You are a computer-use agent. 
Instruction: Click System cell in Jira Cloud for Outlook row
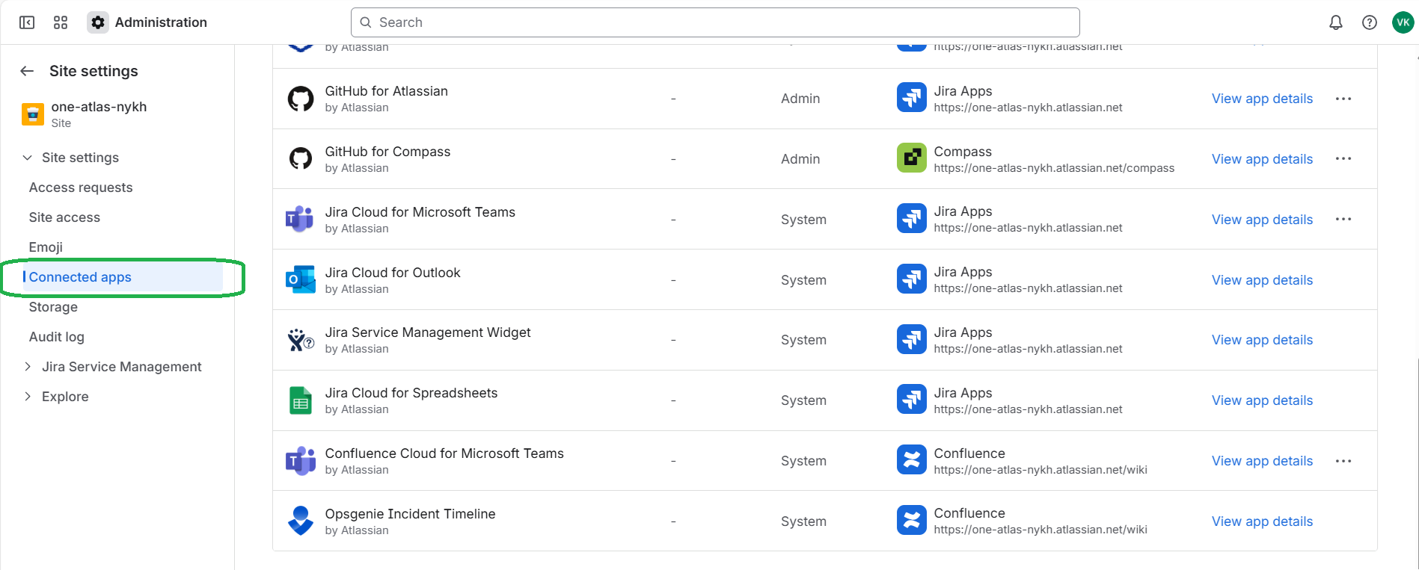pyautogui.click(x=803, y=280)
